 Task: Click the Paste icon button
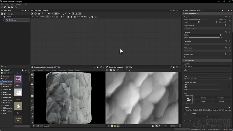point(203,101)
